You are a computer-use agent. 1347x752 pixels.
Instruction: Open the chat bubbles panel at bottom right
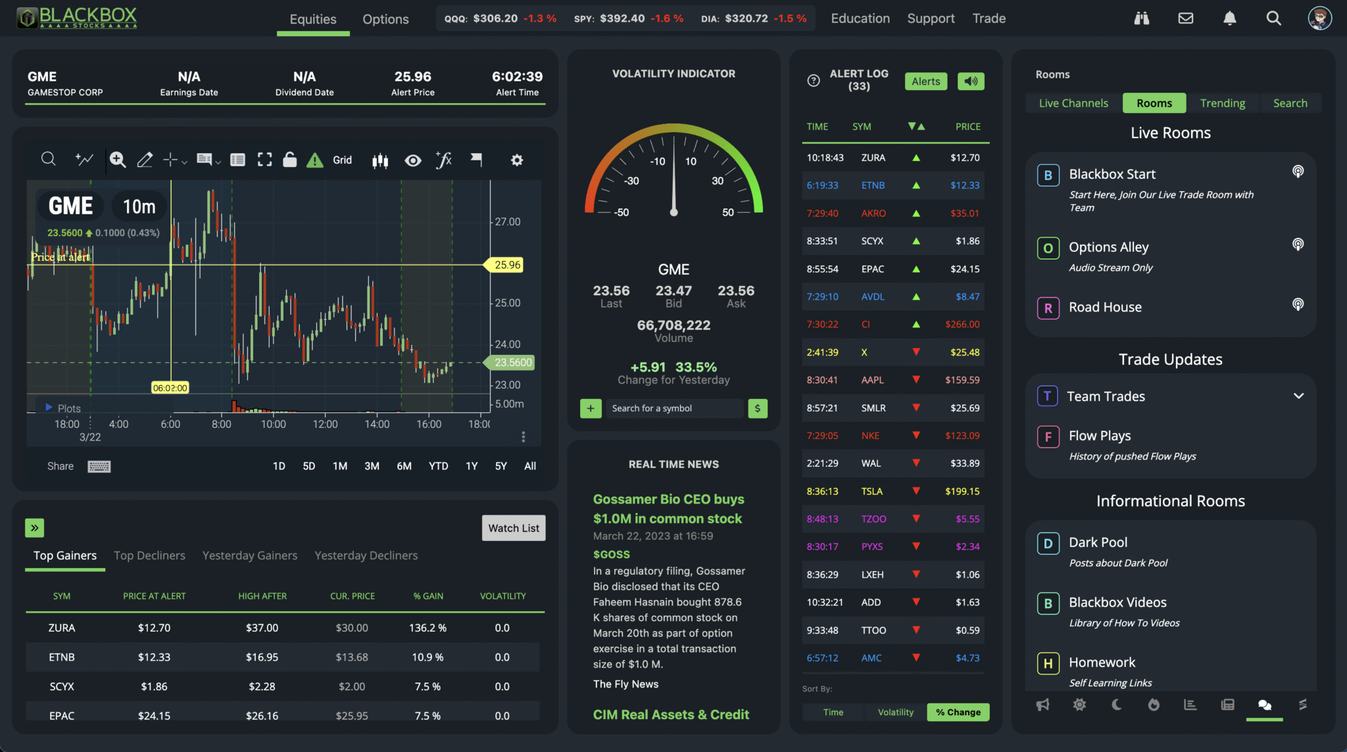pos(1264,704)
